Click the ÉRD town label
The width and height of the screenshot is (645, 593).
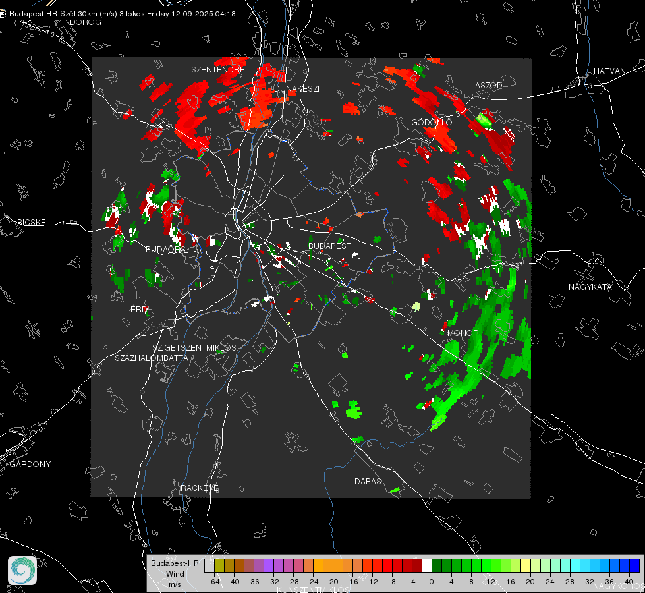click(138, 310)
